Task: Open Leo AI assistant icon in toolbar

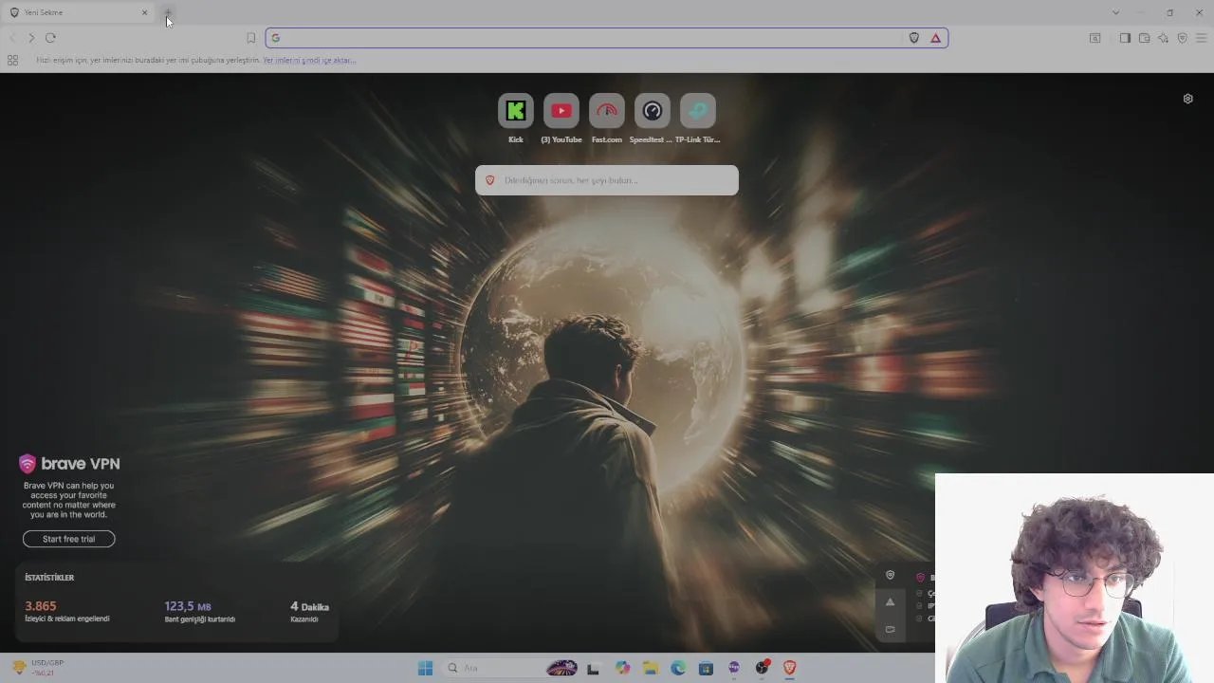Action: 1163,38
